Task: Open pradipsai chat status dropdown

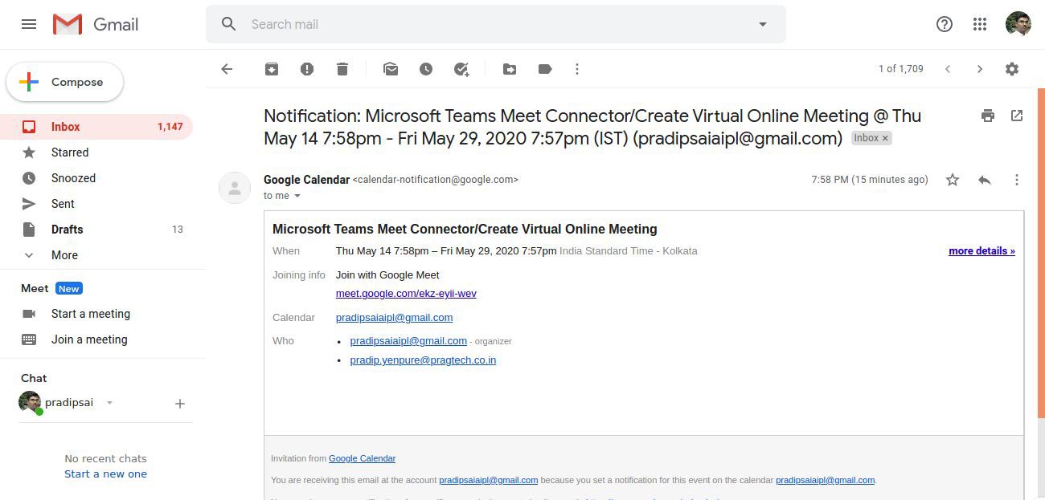Action: point(110,403)
